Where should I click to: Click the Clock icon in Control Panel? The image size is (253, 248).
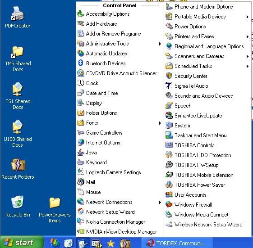coord(81,83)
